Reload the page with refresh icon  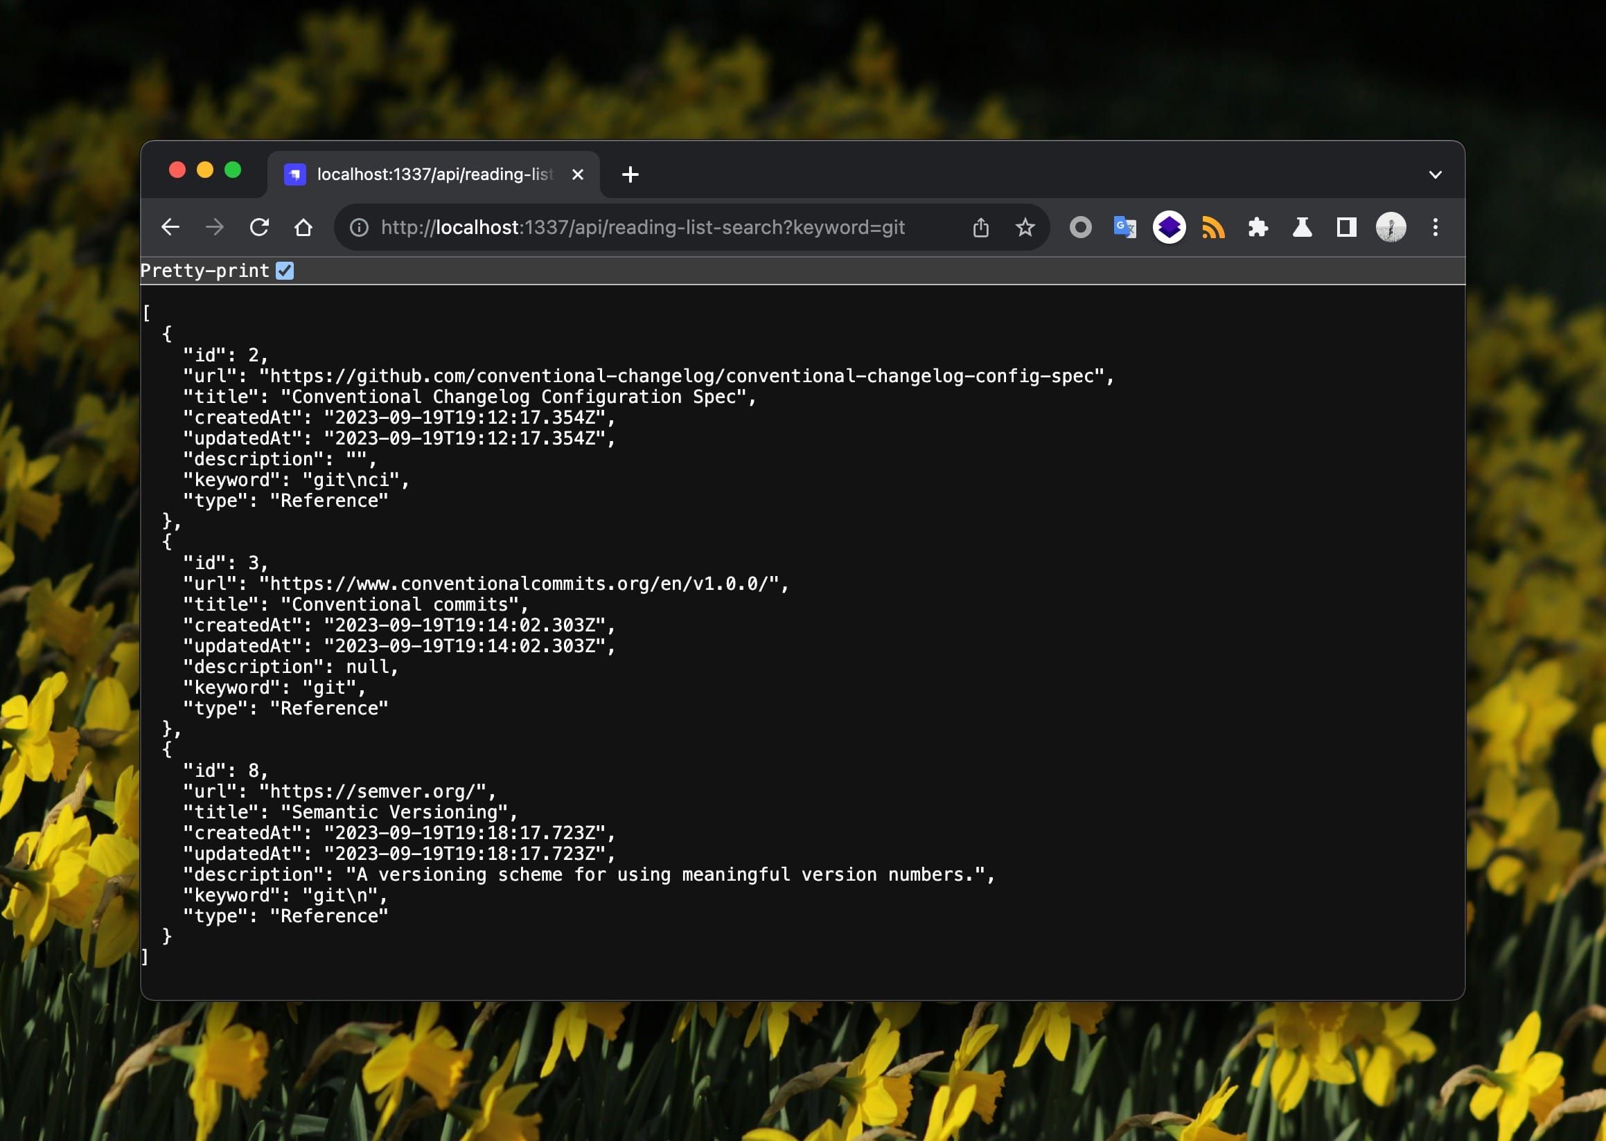click(x=259, y=228)
